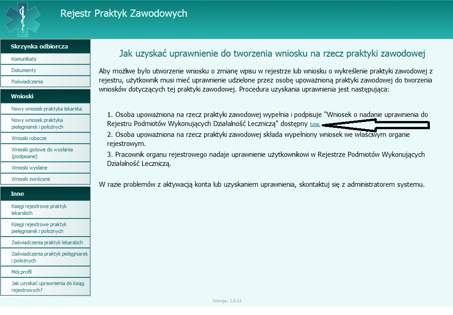Viewport: 453px width, 315px height.
Task: Click the 'W razie problemów z aktywacją konta' sentence
Action: click(262, 184)
